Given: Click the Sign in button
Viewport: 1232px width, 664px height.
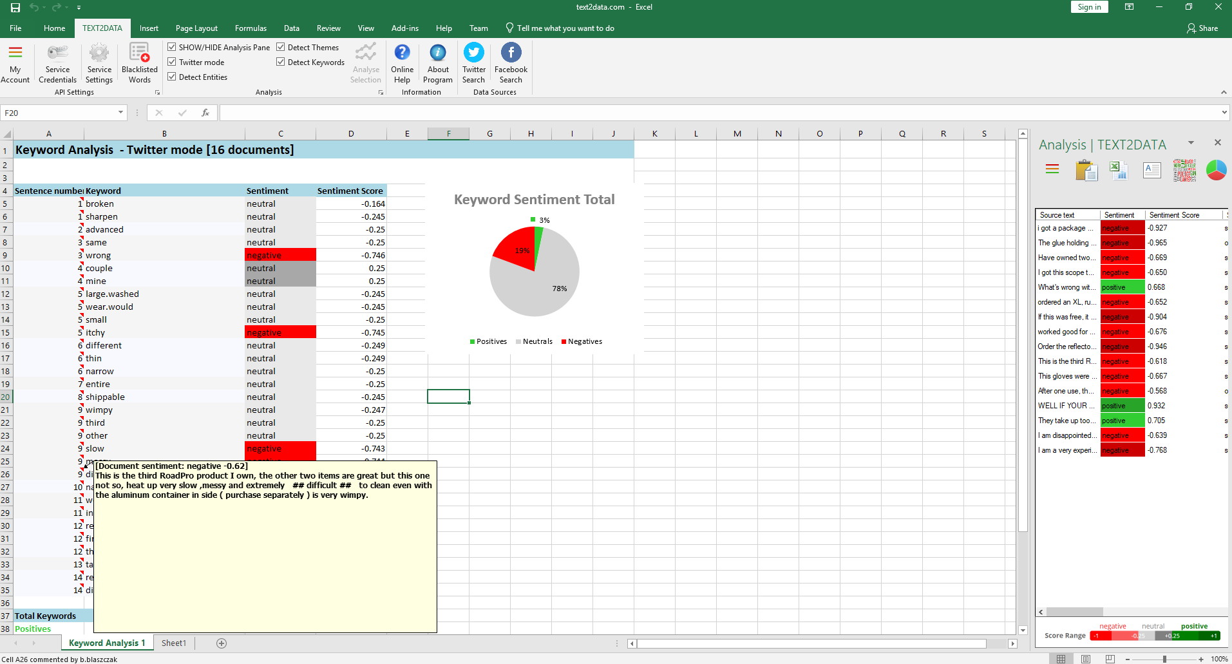Looking at the screenshot, I should coord(1089,7).
